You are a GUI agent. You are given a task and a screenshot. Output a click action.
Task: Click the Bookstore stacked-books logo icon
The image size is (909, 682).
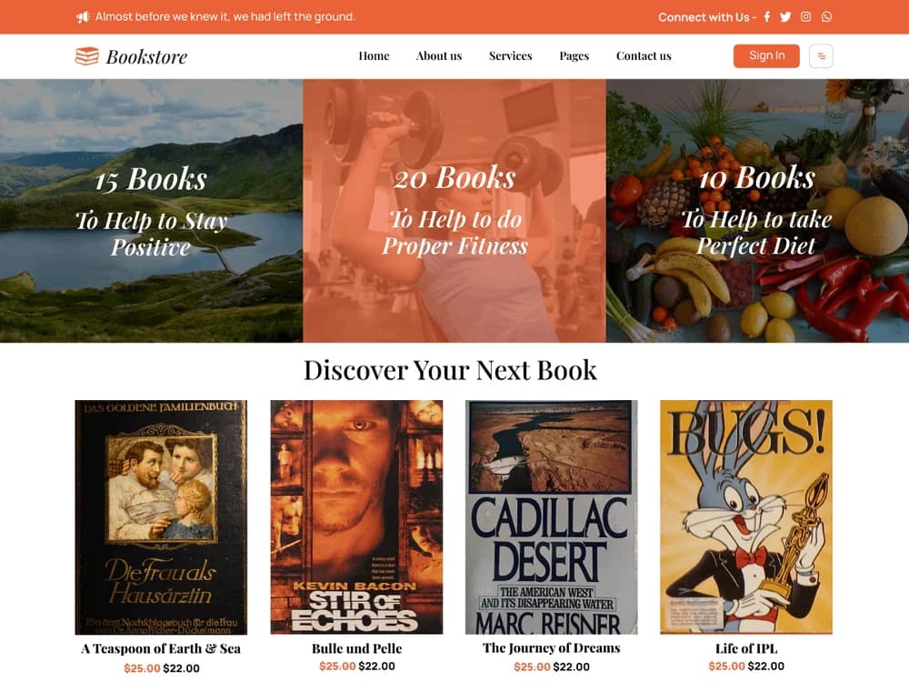coord(87,56)
